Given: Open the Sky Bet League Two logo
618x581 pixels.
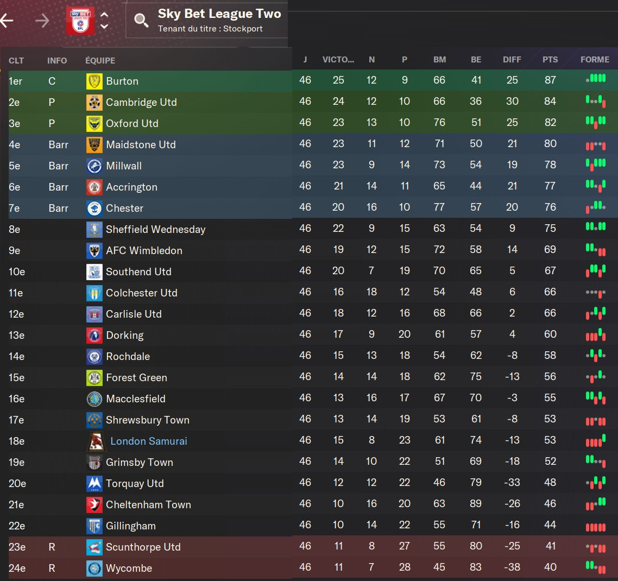Looking at the screenshot, I should coord(80,21).
